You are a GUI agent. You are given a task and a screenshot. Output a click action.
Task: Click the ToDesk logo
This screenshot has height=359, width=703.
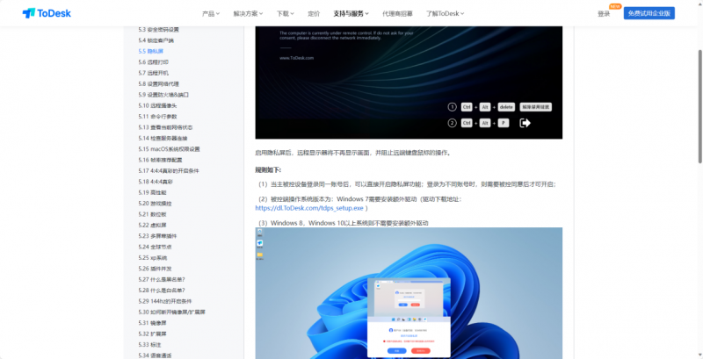click(47, 13)
